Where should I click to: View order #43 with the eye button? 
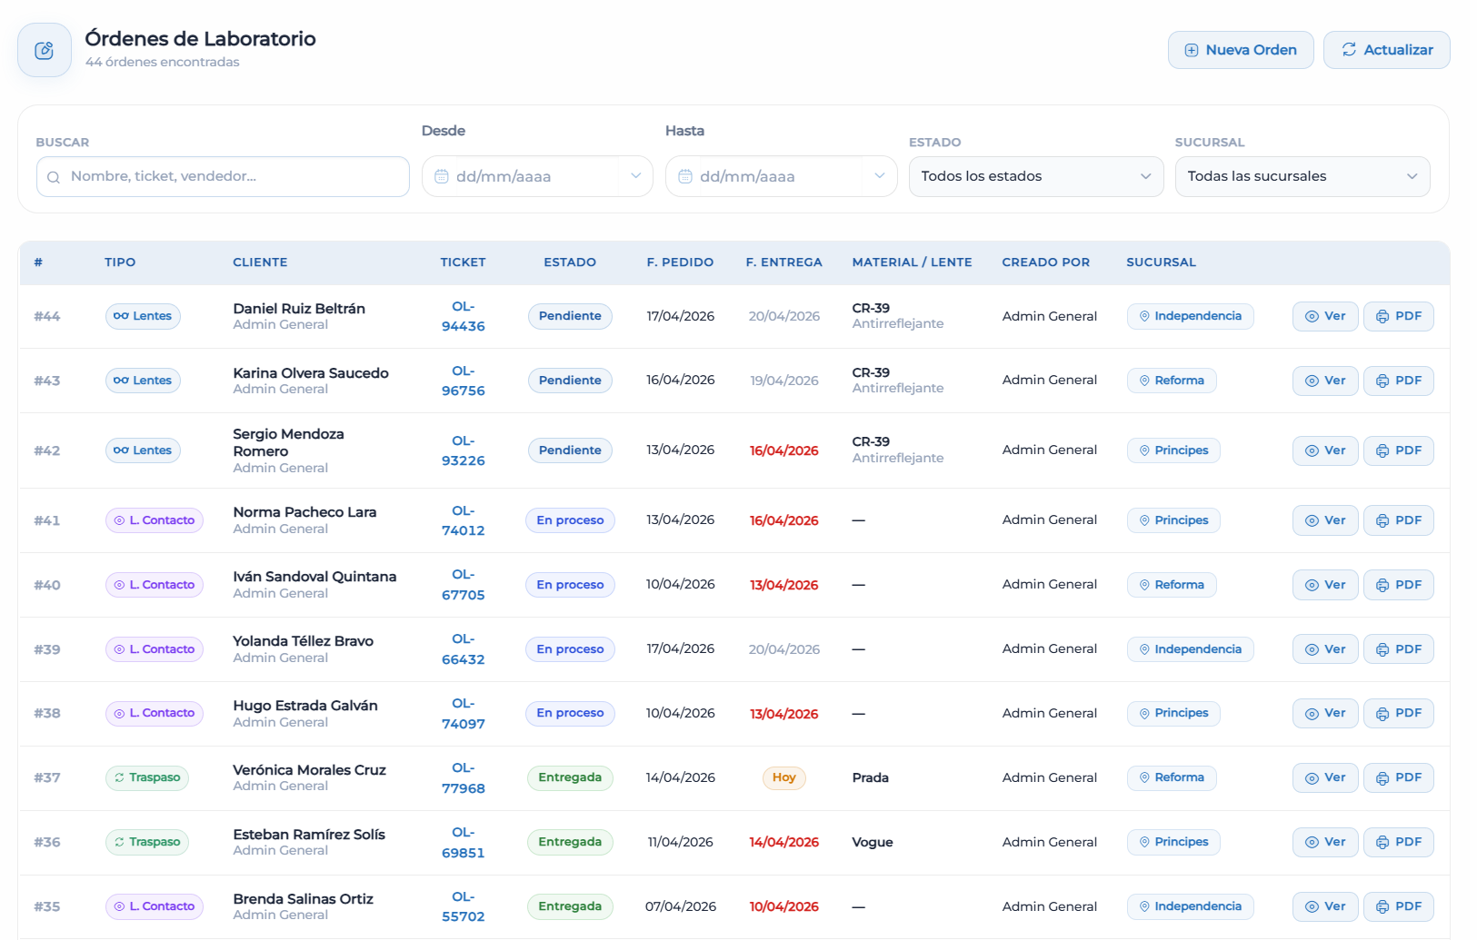point(1324,381)
